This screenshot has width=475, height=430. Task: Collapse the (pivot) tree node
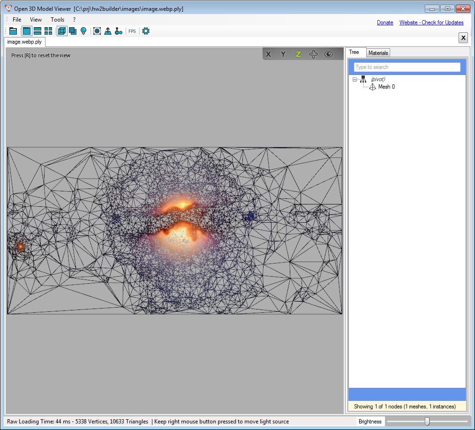coord(355,80)
